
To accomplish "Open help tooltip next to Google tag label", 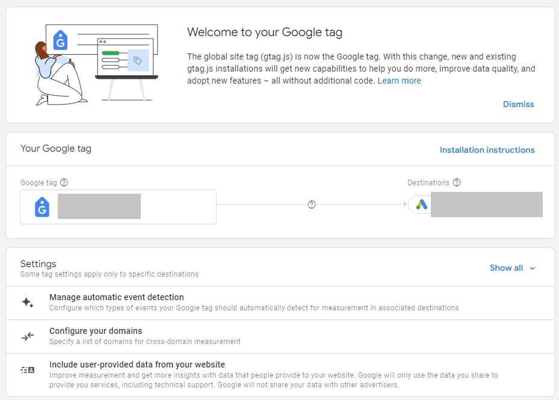I will click(64, 182).
